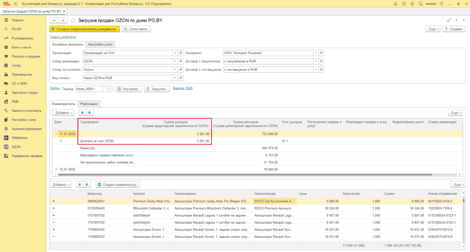Click the period stepper arrows
Screen dimensions: 470x252
[110, 89]
